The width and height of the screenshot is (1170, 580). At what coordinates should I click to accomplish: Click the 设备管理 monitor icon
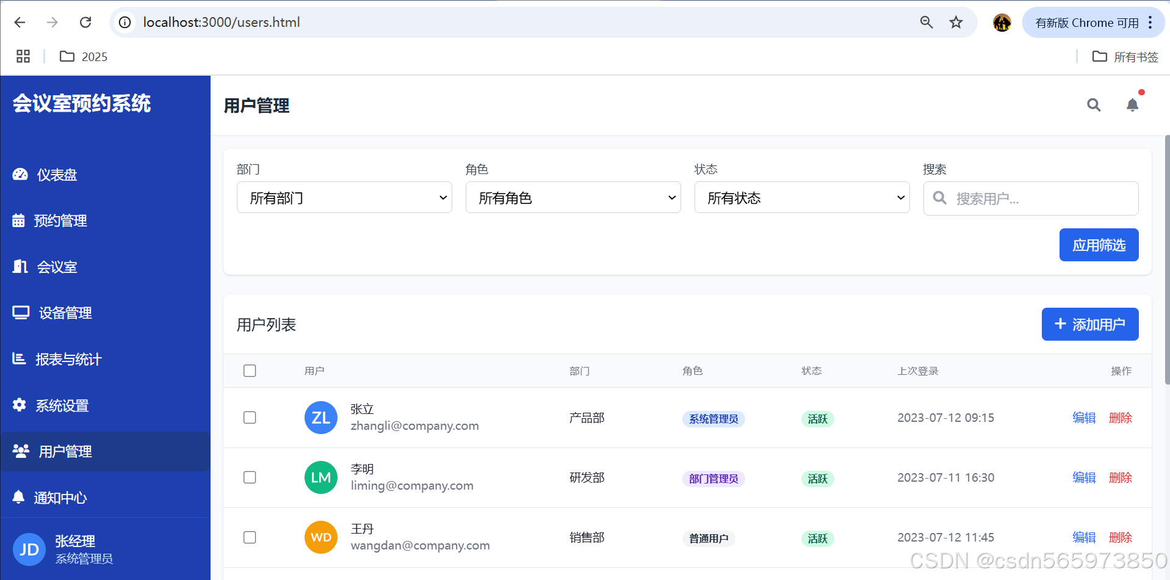(x=21, y=313)
